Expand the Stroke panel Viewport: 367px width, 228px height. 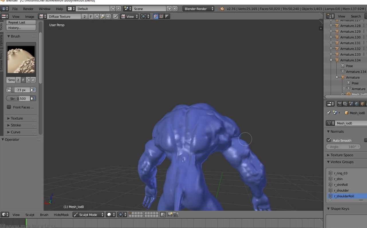click(x=16, y=125)
